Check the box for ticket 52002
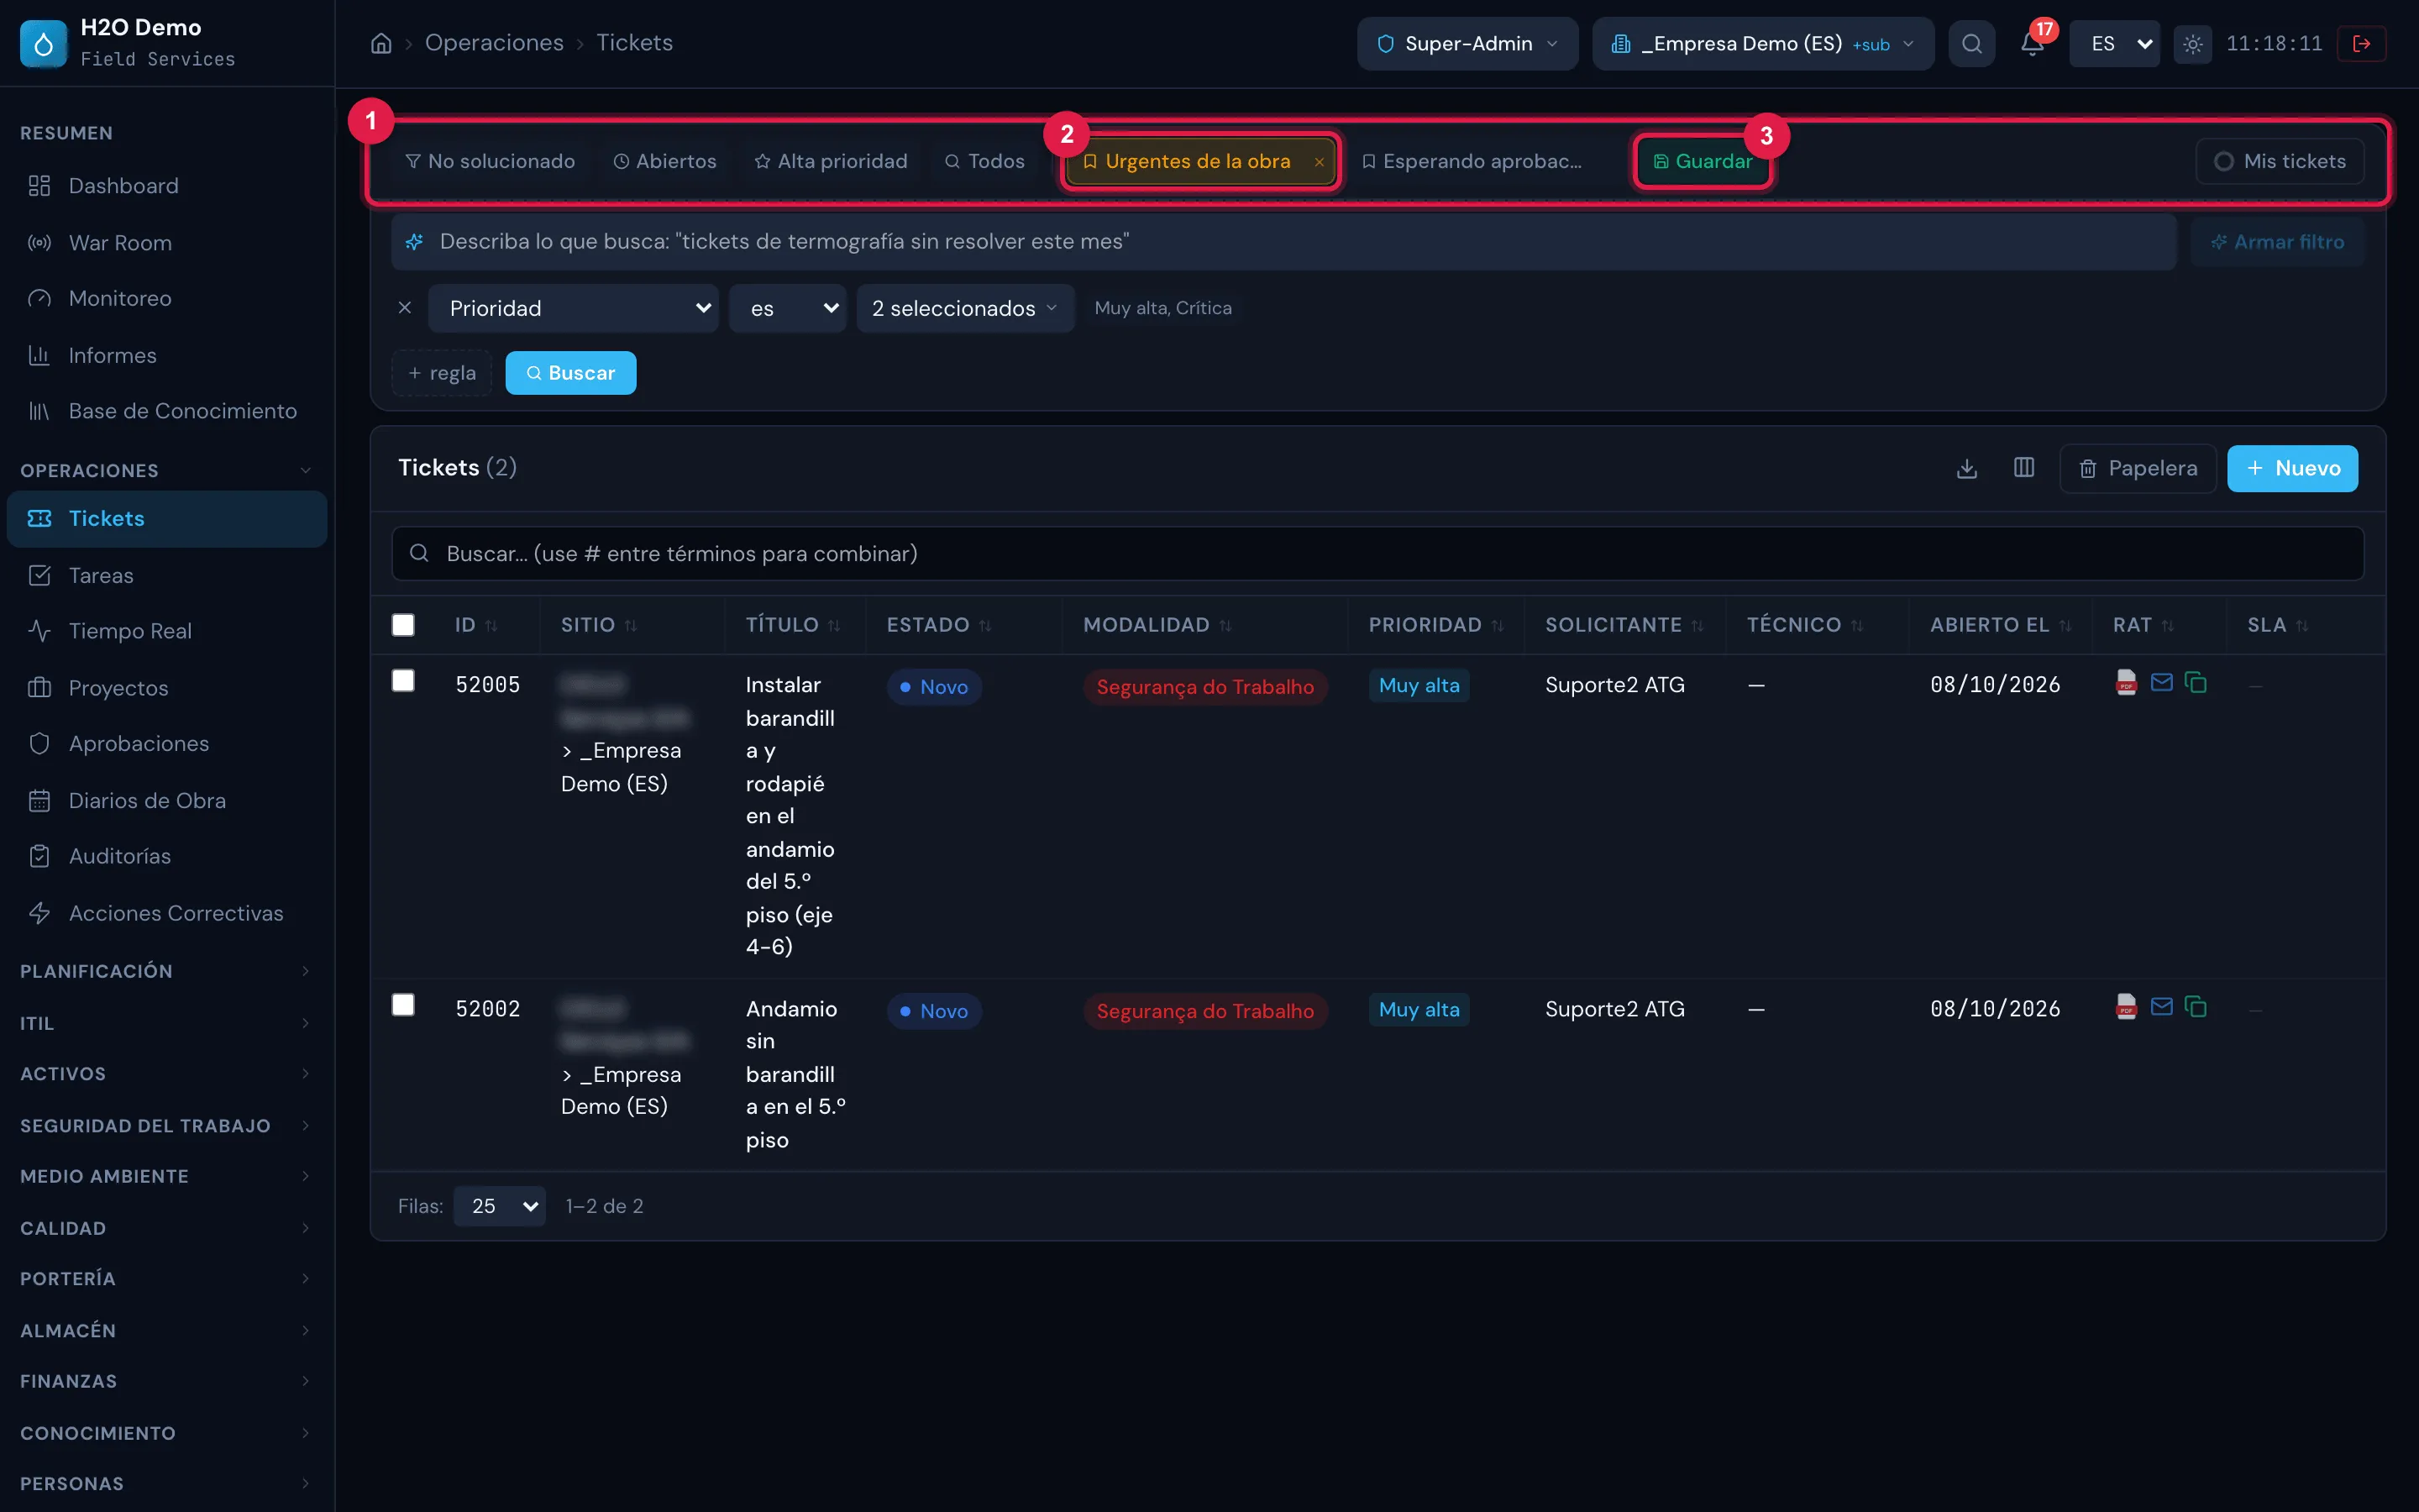Screen dimensions: 2419x1512 403,1005
